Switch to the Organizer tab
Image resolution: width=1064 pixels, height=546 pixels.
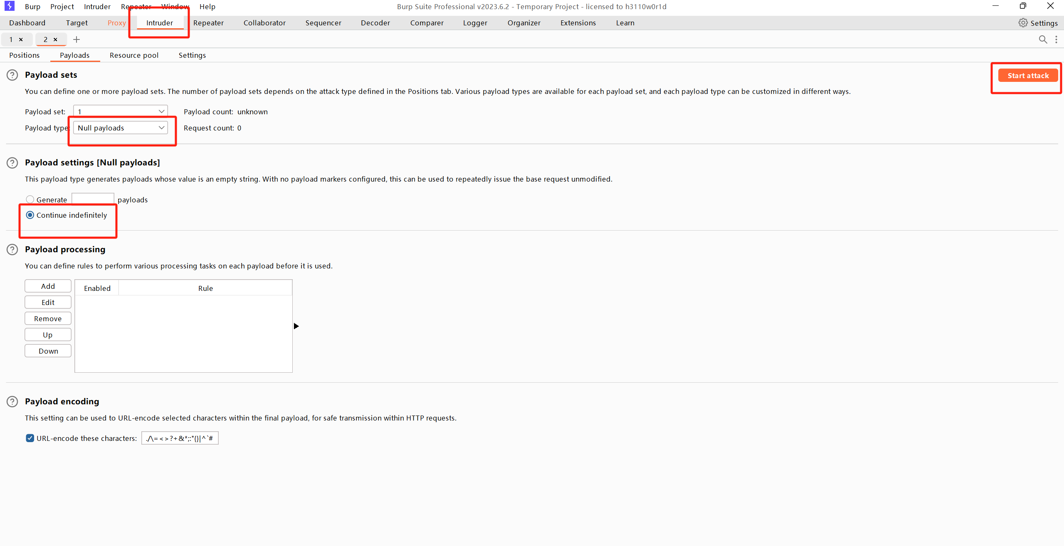pos(524,23)
